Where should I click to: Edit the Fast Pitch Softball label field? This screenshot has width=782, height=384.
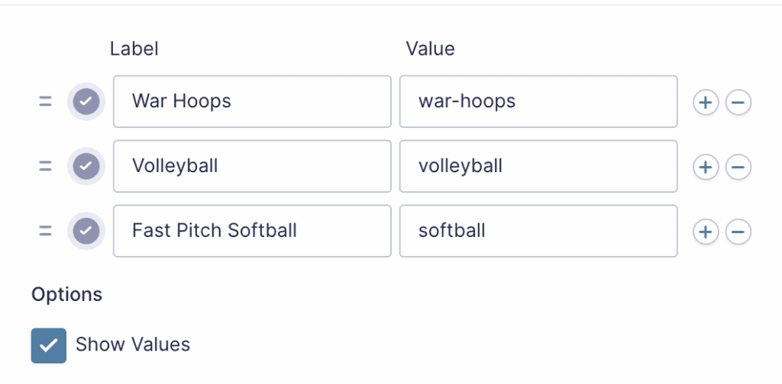coord(252,231)
